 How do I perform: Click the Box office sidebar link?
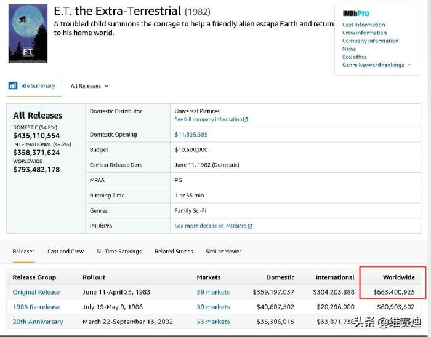point(354,57)
